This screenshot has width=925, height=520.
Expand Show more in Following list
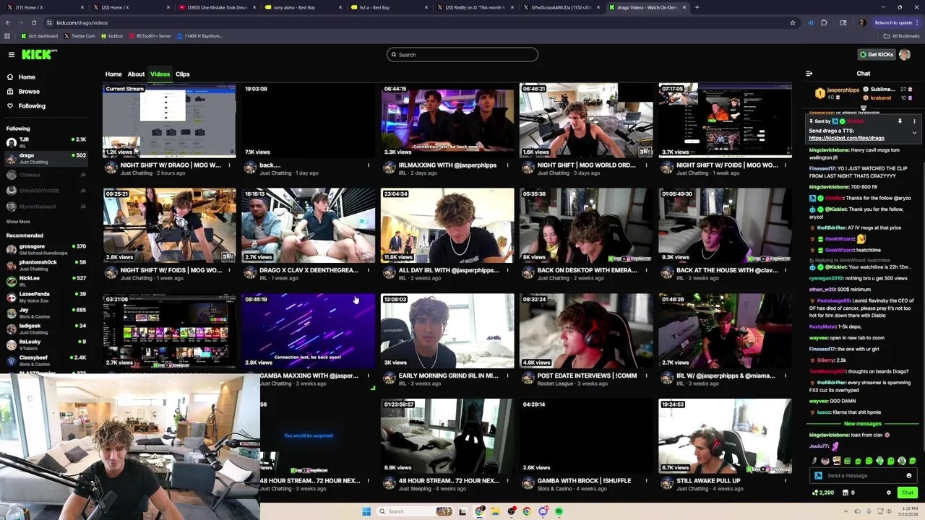click(x=18, y=222)
